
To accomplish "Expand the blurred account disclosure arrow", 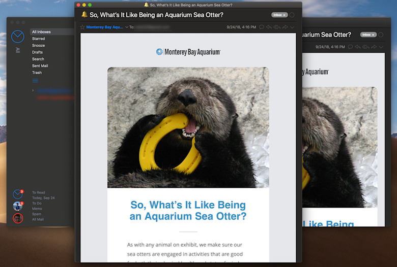I will [x=33, y=90].
